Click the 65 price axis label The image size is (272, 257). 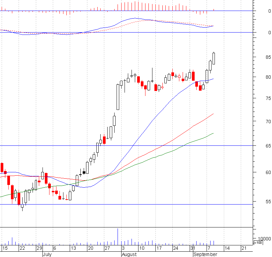tap(268, 146)
